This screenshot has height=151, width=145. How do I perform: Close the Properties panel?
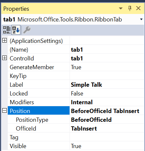tap(138, 8)
